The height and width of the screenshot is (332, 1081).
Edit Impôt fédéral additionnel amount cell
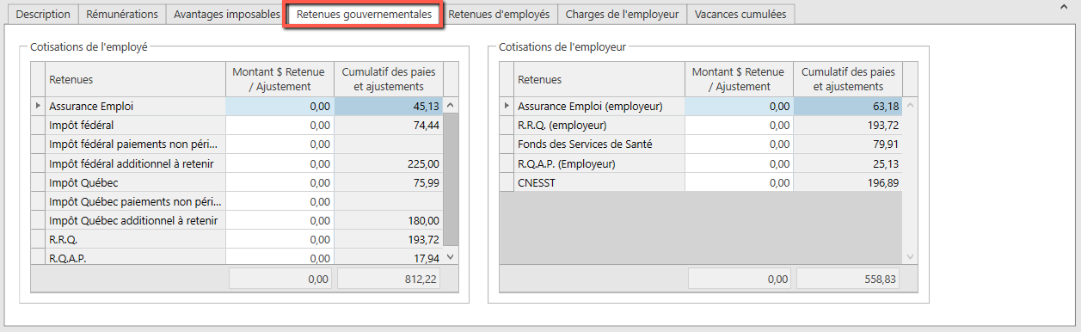[x=279, y=163]
